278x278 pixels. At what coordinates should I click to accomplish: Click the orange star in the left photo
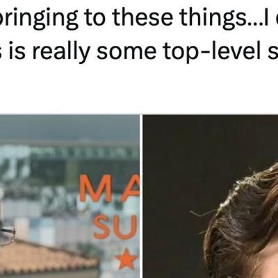click(x=127, y=259)
